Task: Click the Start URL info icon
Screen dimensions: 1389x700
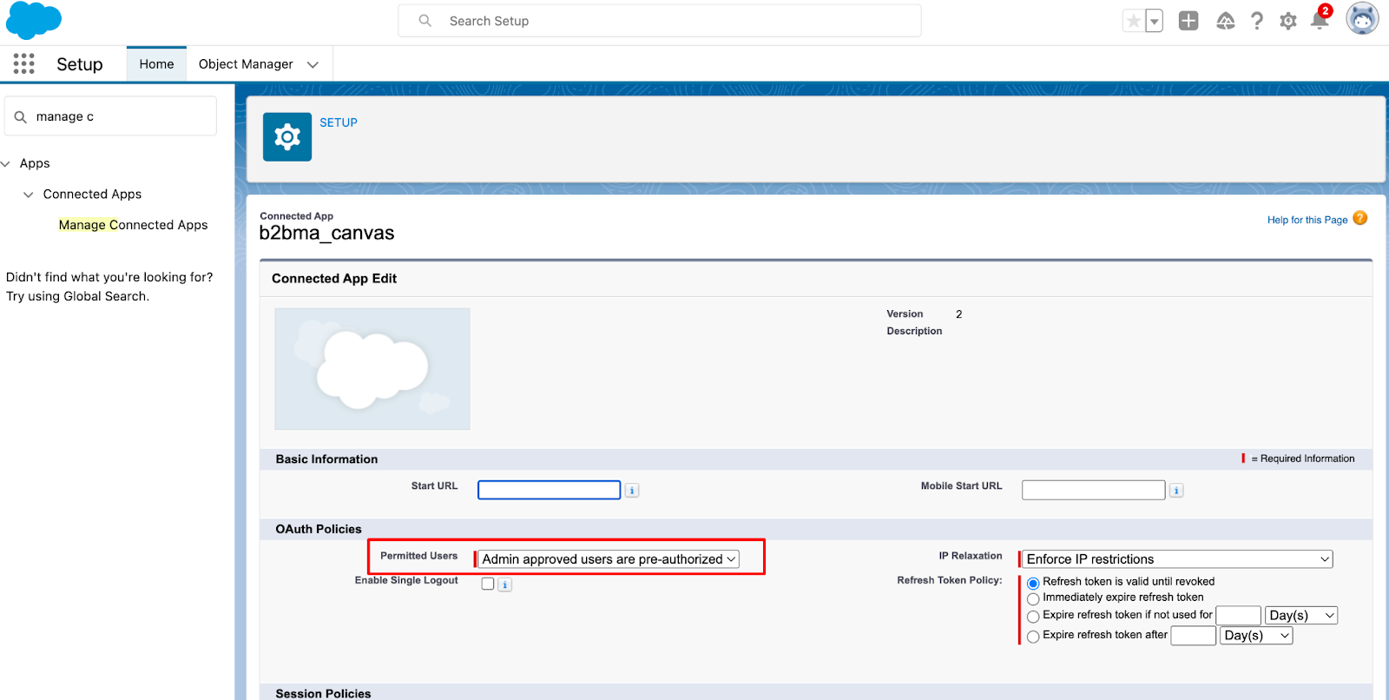Action: tap(632, 491)
